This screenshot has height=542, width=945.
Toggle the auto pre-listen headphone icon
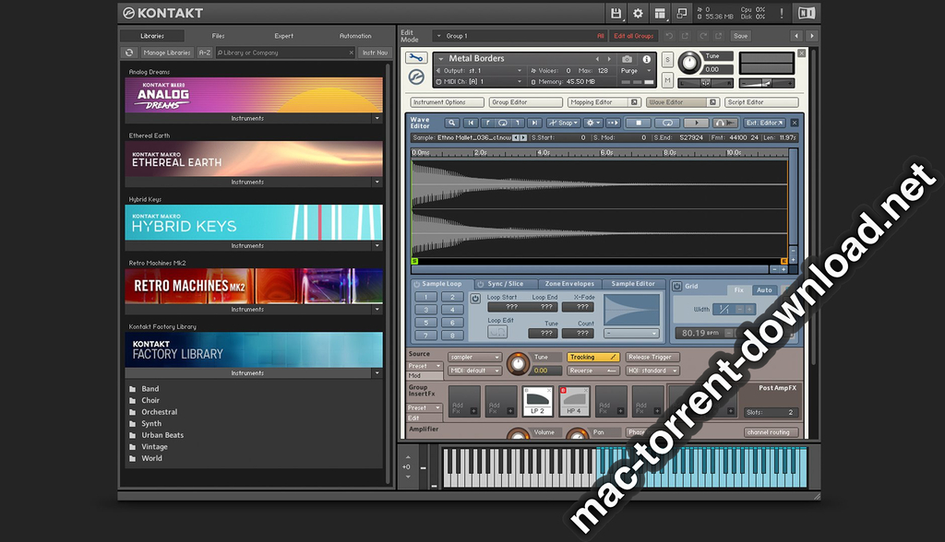tap(725, 123)
